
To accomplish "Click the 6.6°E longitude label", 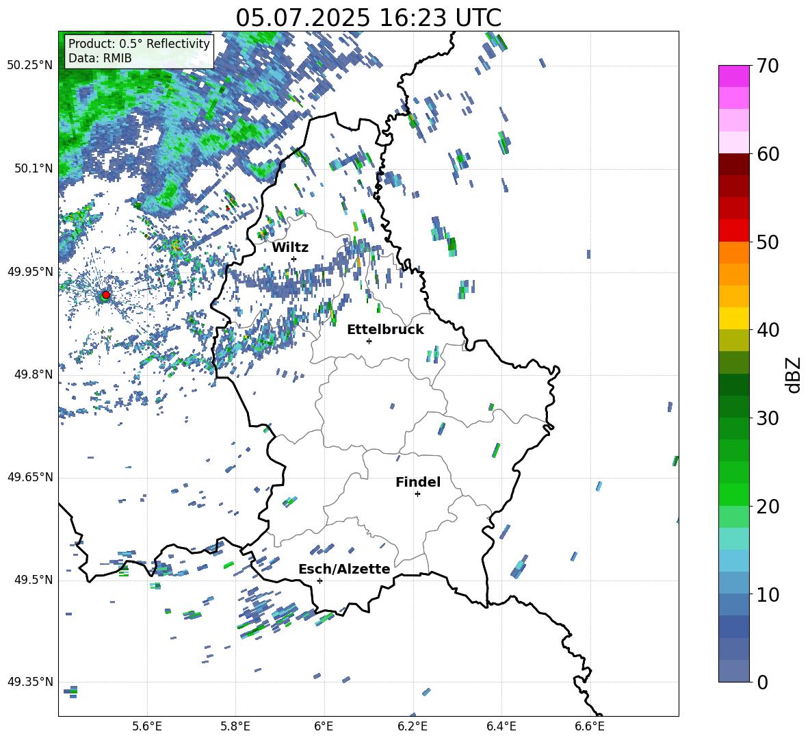I will 590,727.
